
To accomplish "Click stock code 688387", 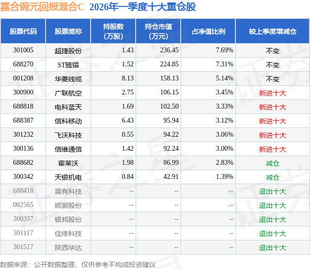I will 23,121.
